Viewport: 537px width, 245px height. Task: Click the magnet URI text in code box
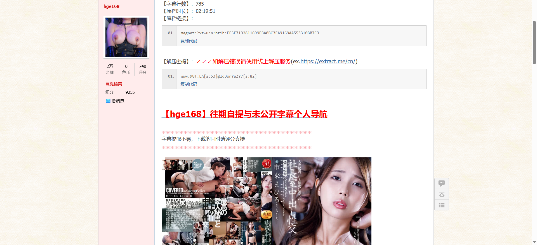tap(250, 33)
